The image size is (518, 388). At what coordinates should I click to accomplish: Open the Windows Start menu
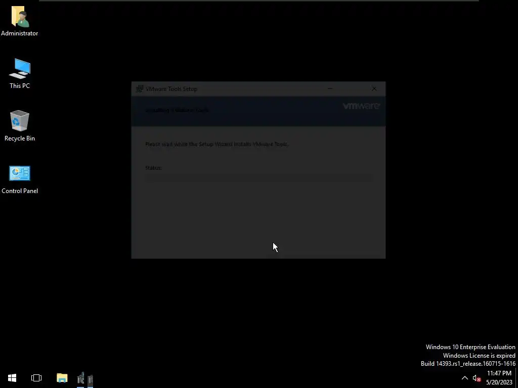click(12, 378)
